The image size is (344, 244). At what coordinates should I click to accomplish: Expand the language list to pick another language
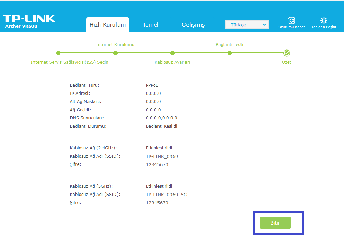247,24
